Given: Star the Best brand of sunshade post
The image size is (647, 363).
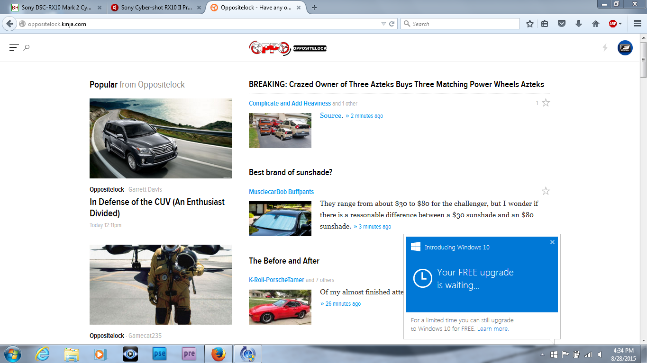Looking at the screenshot, I should pos(546,191).
